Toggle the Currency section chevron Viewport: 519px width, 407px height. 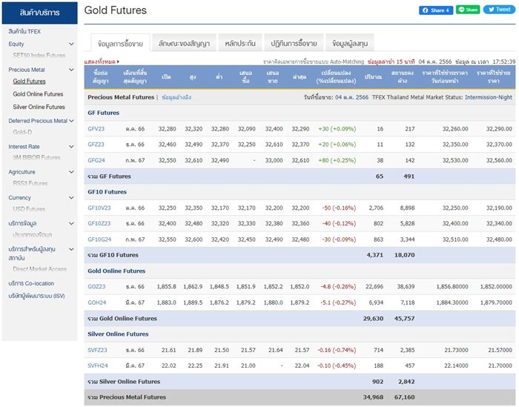[72, 198]
